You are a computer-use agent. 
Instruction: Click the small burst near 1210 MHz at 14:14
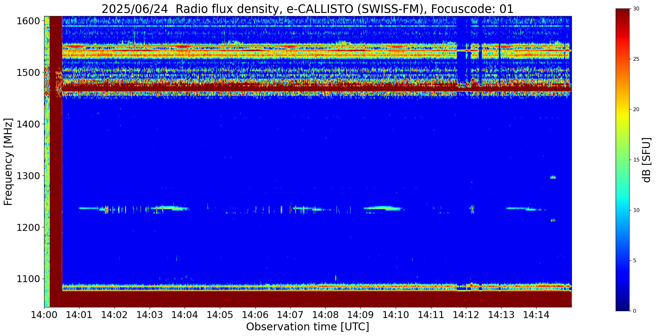pos(553,220)
